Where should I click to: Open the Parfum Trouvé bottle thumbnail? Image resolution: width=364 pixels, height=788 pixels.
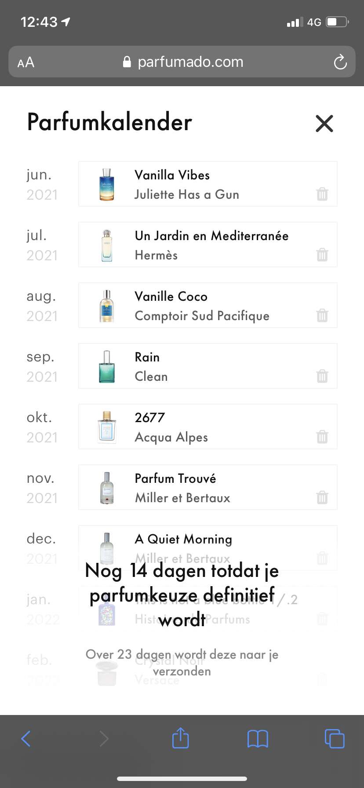tap(107, 488)
